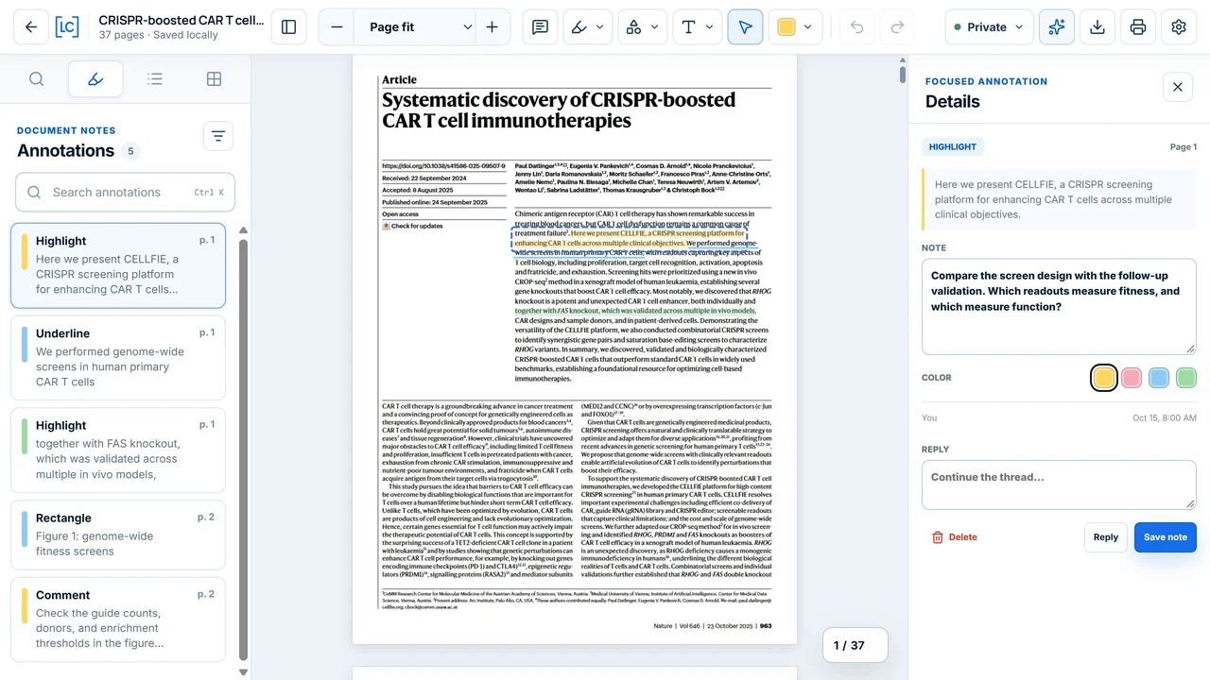Close the Details annotation panel
This screenshot has width=1210, height=680.
(1178, 87)
